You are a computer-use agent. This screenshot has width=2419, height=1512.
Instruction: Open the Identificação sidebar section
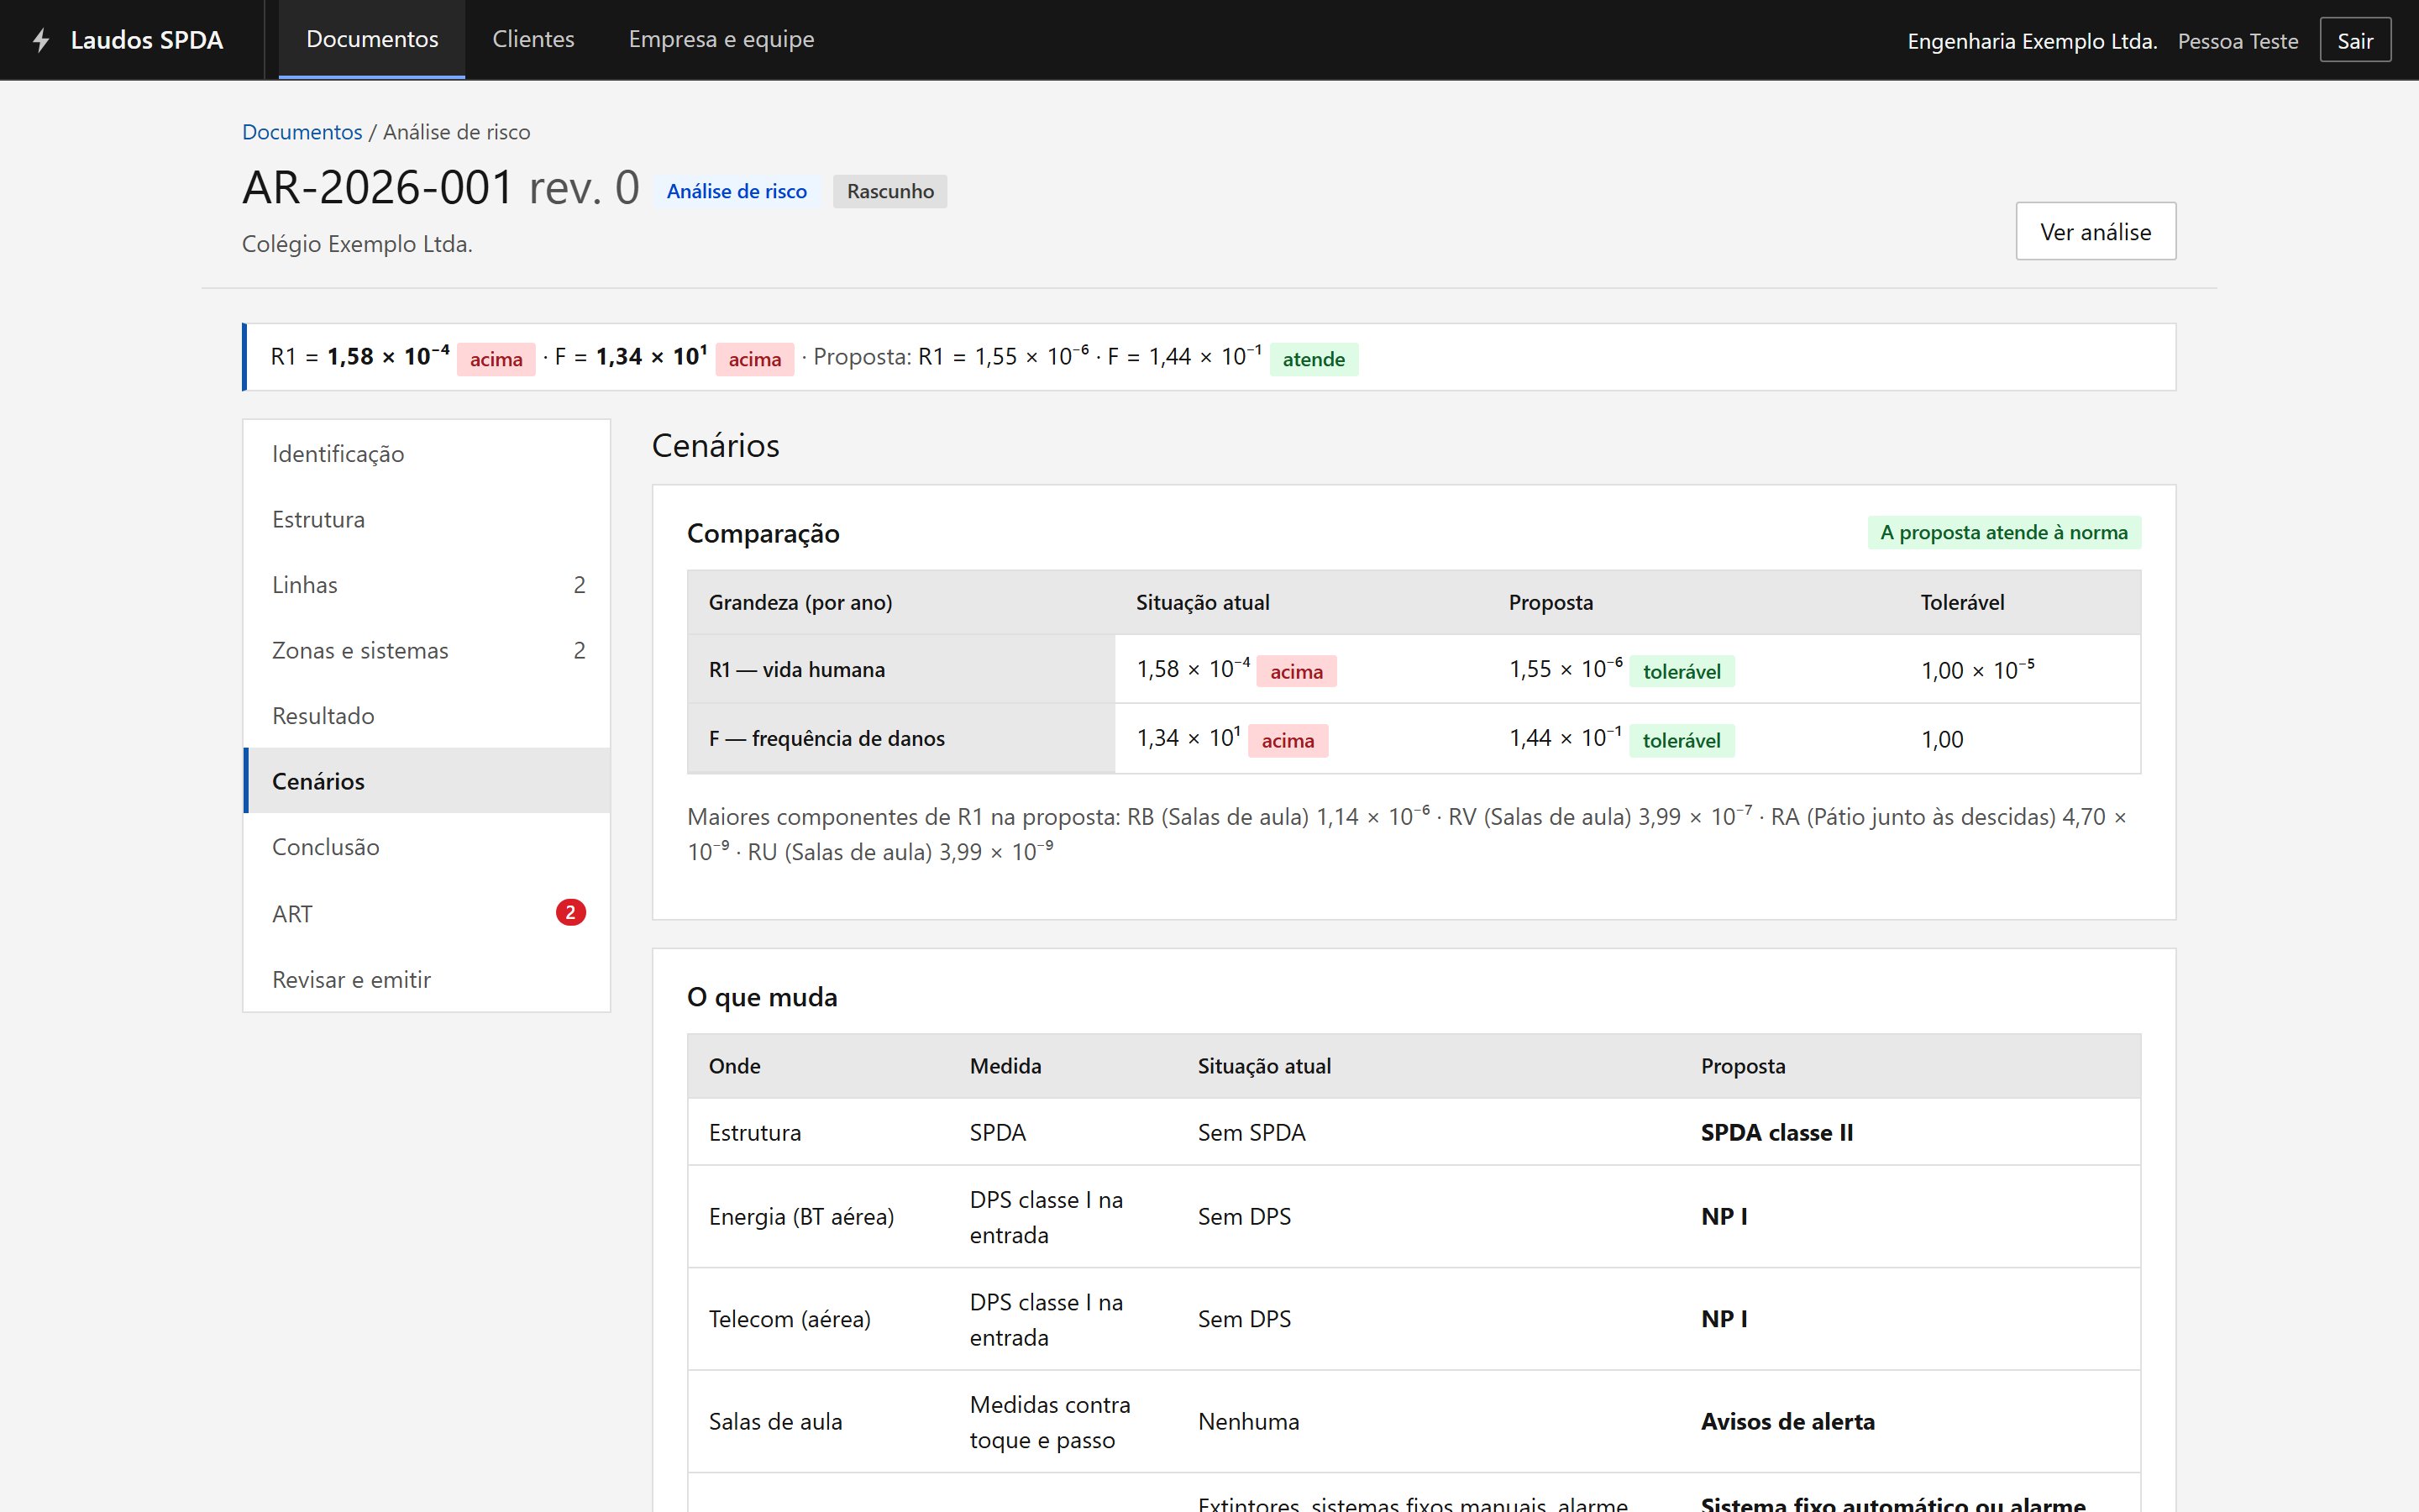(x=427, y=454)
